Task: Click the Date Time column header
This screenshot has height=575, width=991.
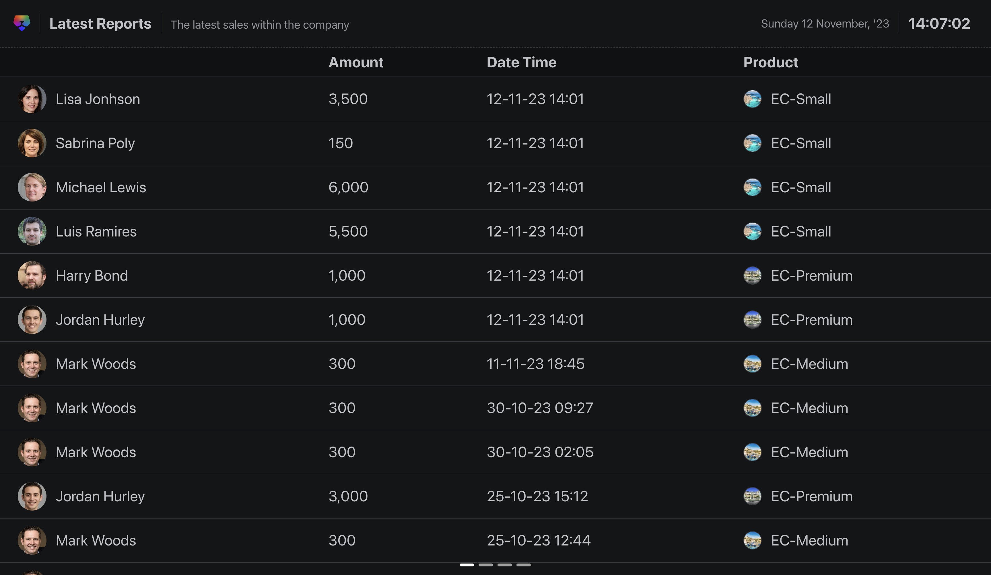Action: tap(521, 62)
